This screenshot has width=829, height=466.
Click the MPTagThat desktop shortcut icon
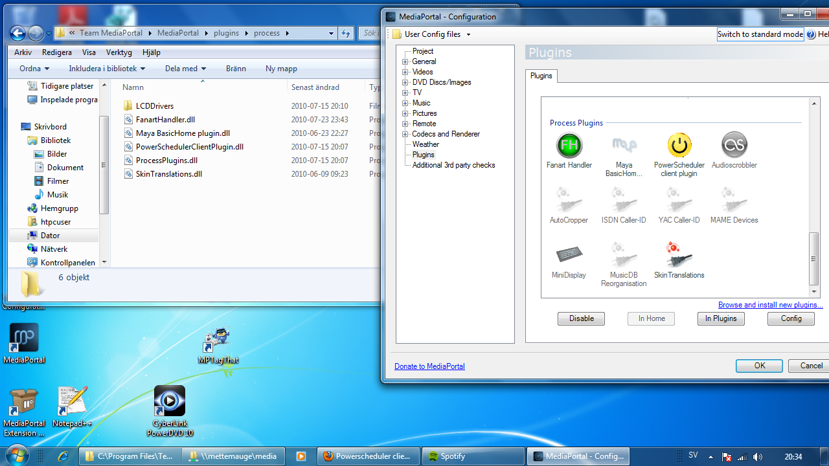[218, 338]
